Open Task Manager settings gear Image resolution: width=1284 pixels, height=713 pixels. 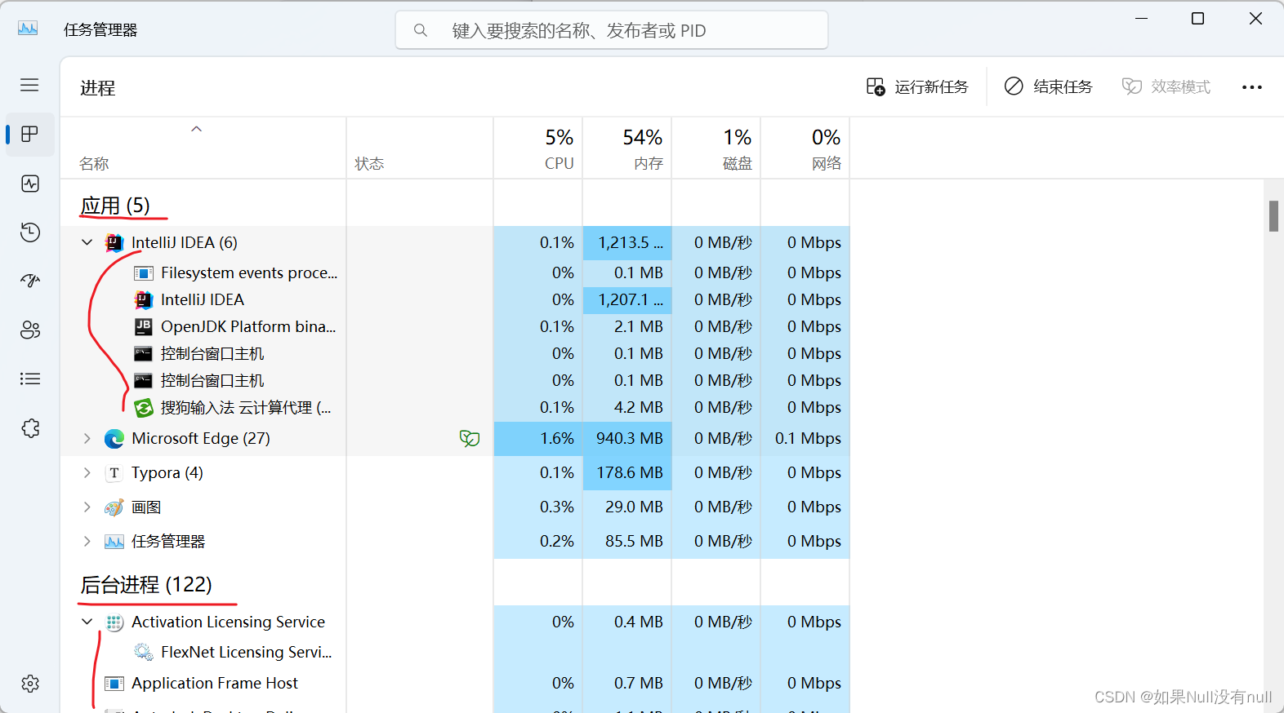tap(30, 684)
